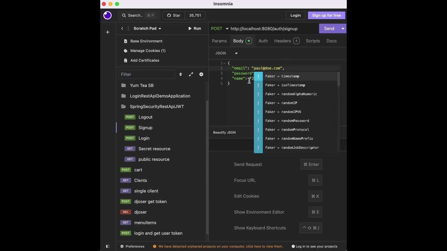Click the sort order icon next to Filter
This screenshot has height=251, width=447.
tap(181, 74)
